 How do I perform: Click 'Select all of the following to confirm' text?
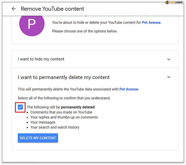click(64, 98)
